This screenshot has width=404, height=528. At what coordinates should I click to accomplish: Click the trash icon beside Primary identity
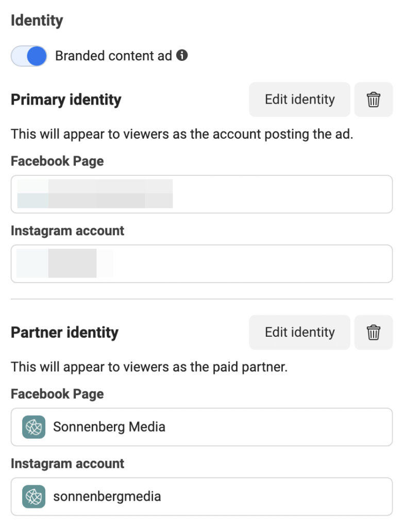click(x=373, y=100)
